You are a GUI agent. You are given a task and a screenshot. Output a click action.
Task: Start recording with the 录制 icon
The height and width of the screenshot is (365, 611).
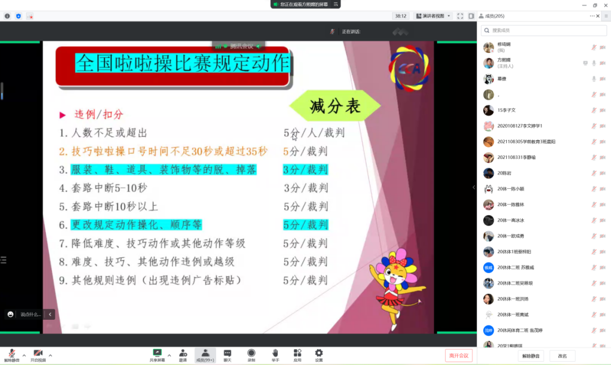pos(251,353)
